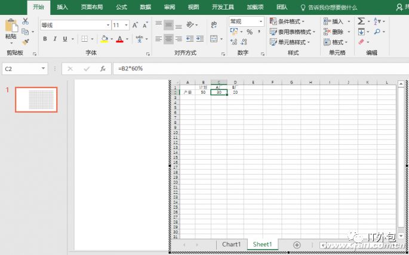This screenshot has height=255, width=409.
Task: Open 单元格样式 cell styles menu
Action: tap(290, 42)
